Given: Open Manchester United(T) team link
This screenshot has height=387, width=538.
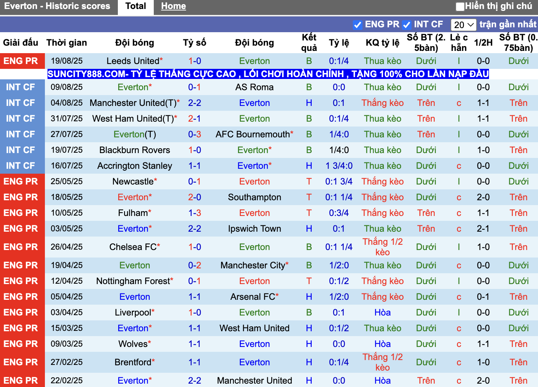Looking at the screenshot, I should pos(133,103).
